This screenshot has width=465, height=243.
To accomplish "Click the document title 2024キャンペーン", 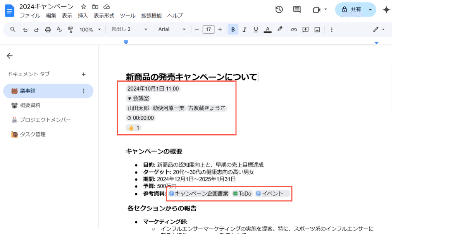I will click(x=46, y=6).
